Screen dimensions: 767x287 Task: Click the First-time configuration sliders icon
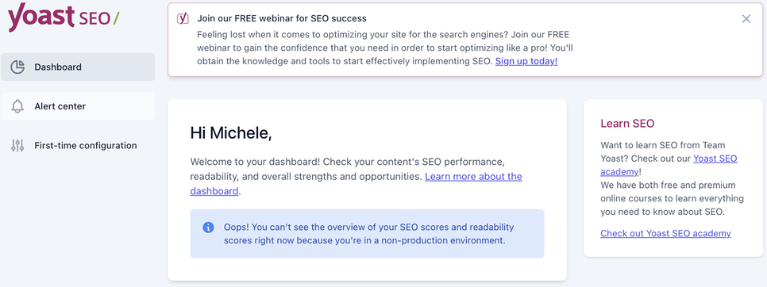[x=17, y=145]
